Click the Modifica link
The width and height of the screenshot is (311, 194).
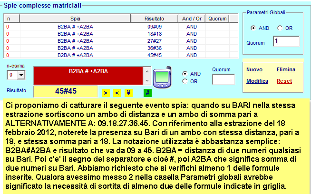257,81
